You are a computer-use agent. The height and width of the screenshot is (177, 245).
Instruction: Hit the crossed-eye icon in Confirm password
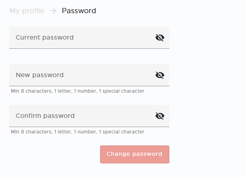(x=160, y=116)
